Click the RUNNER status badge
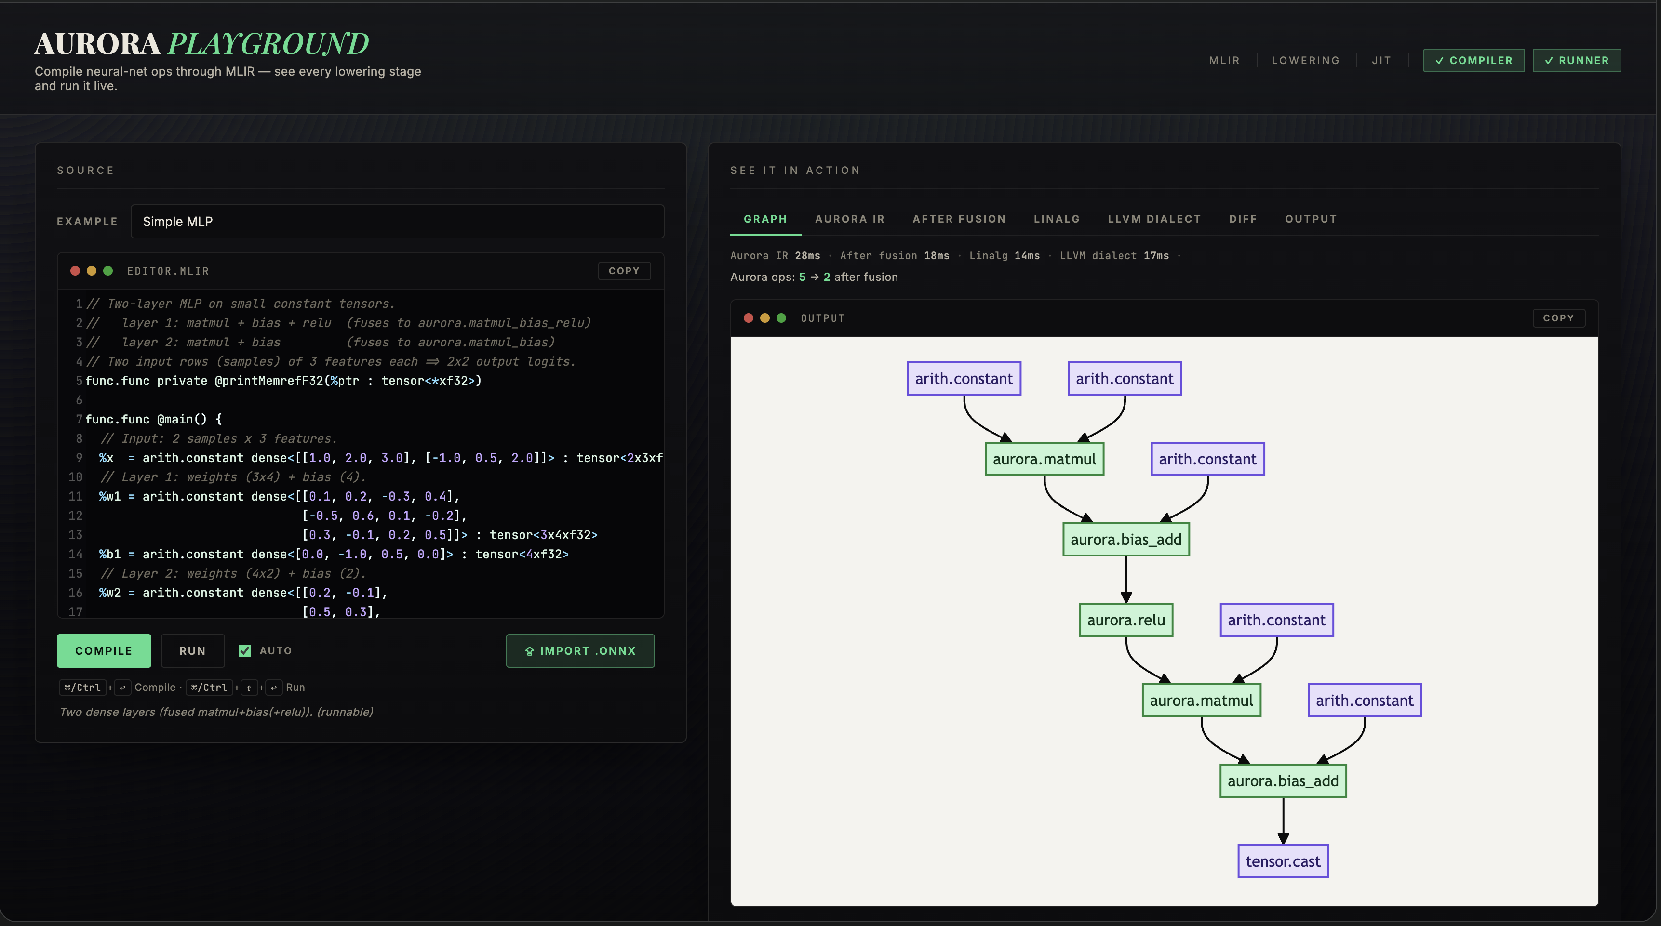The width and height of the screenshot is (1661, 926). click(x=1577, y=61)
